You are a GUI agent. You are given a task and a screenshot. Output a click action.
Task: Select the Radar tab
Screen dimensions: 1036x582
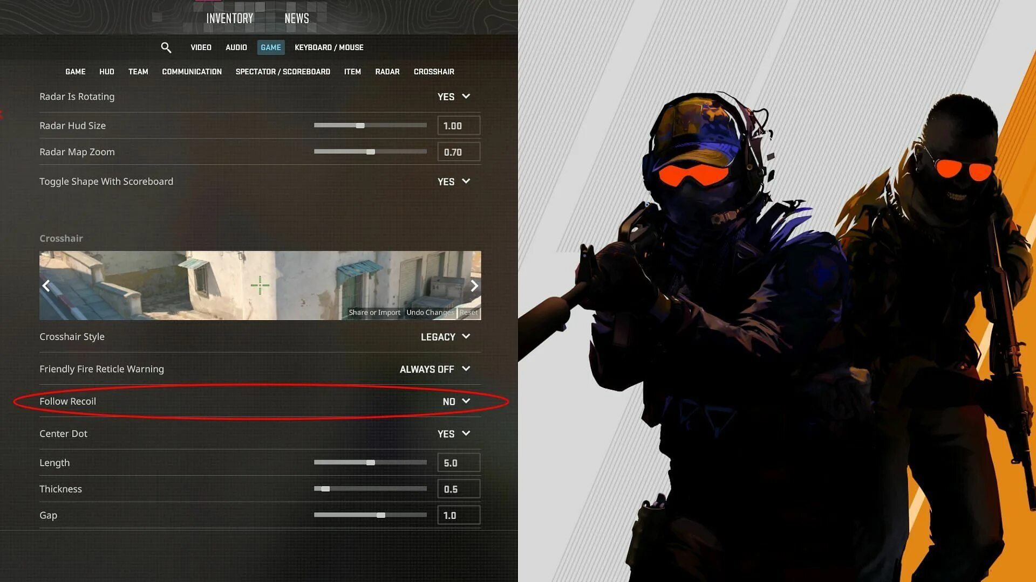[x=388, y=71]
